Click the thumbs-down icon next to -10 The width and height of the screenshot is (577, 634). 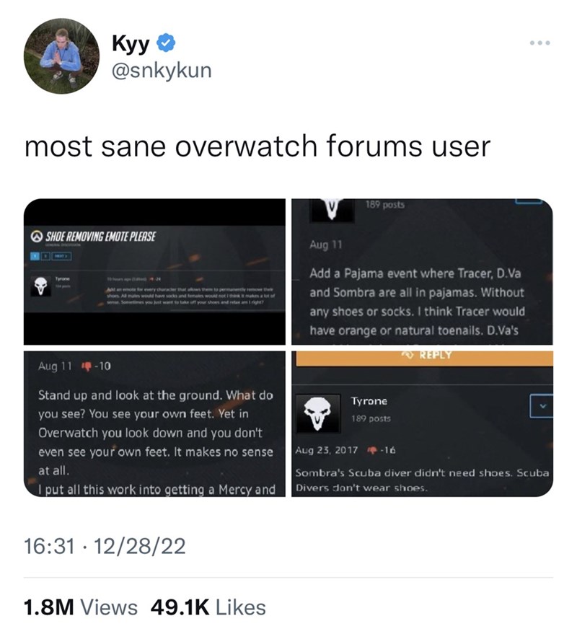tap(87, 366)
